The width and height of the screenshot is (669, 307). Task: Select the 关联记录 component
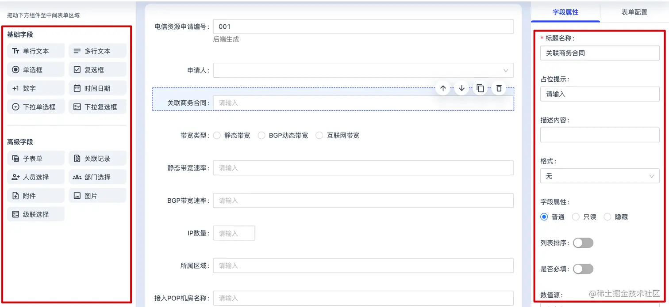pos(97,159)
